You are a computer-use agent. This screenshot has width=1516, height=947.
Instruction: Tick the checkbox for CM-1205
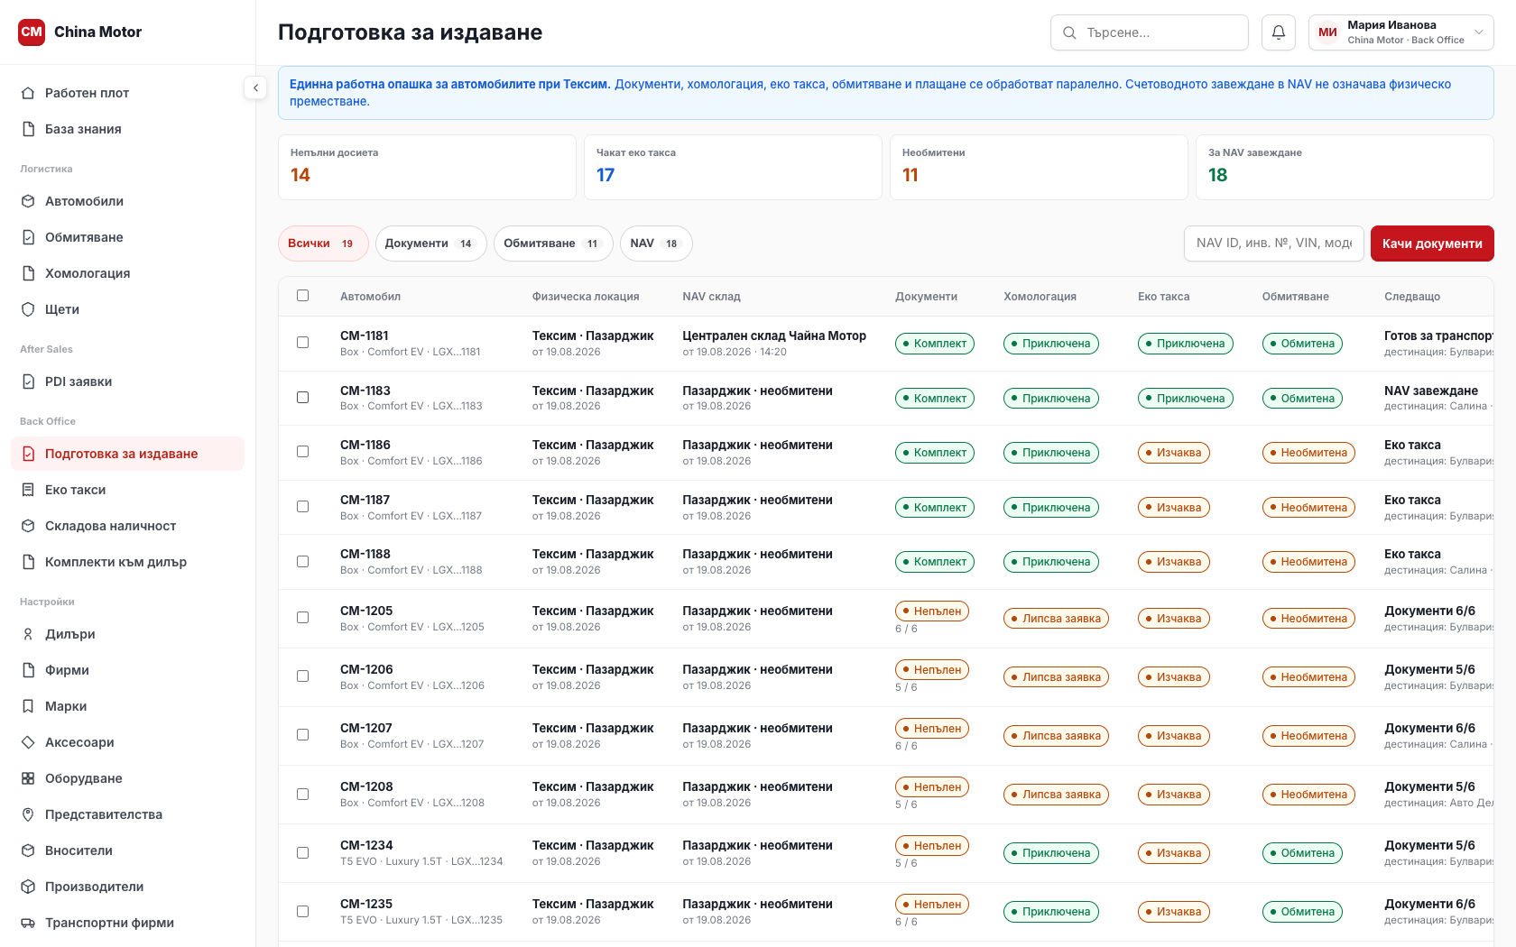303,618
